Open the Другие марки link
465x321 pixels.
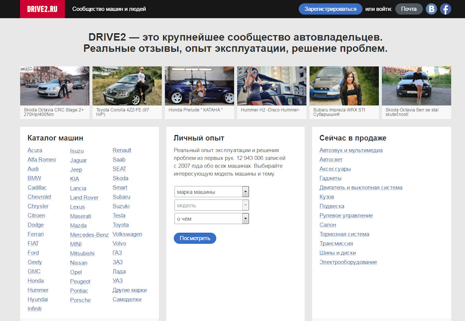[130, 290]
